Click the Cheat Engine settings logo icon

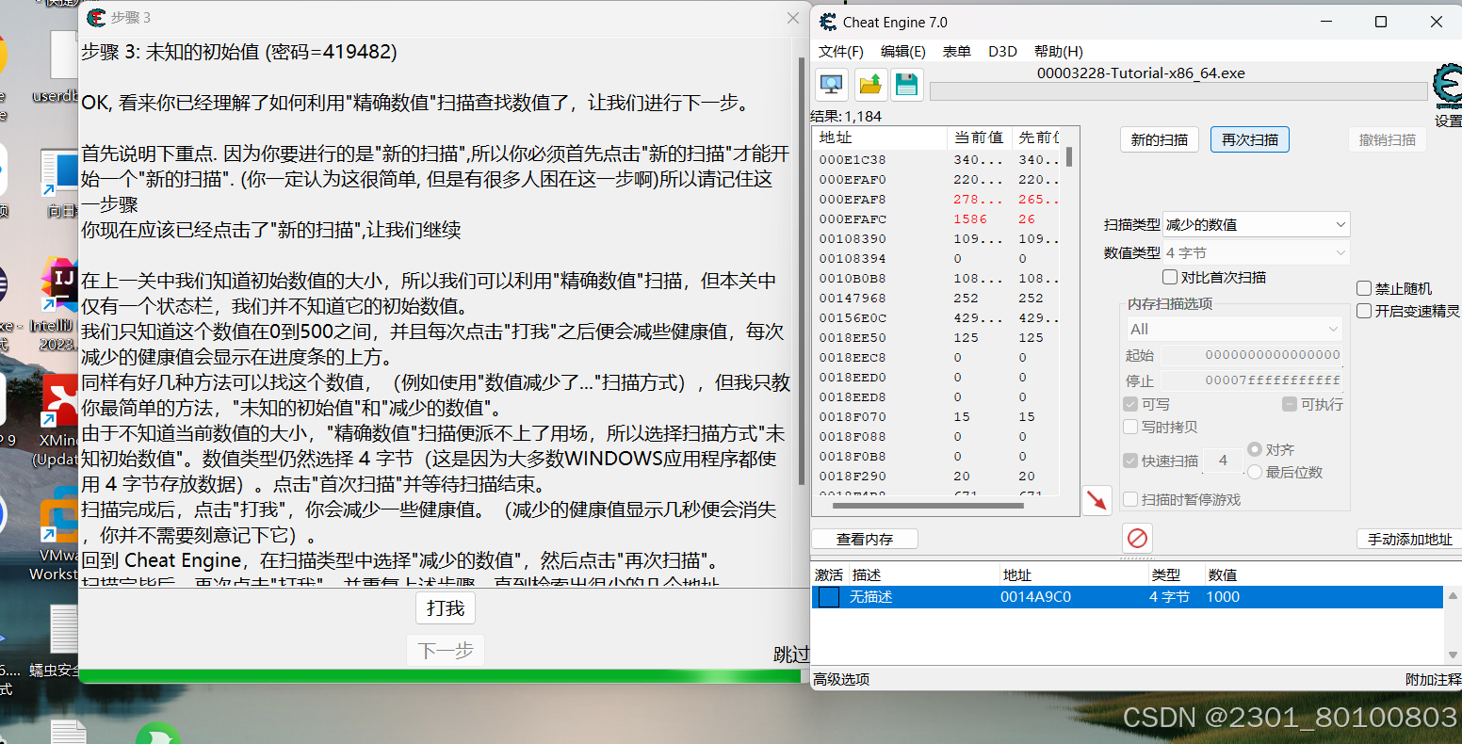(x=1446, y=85)
